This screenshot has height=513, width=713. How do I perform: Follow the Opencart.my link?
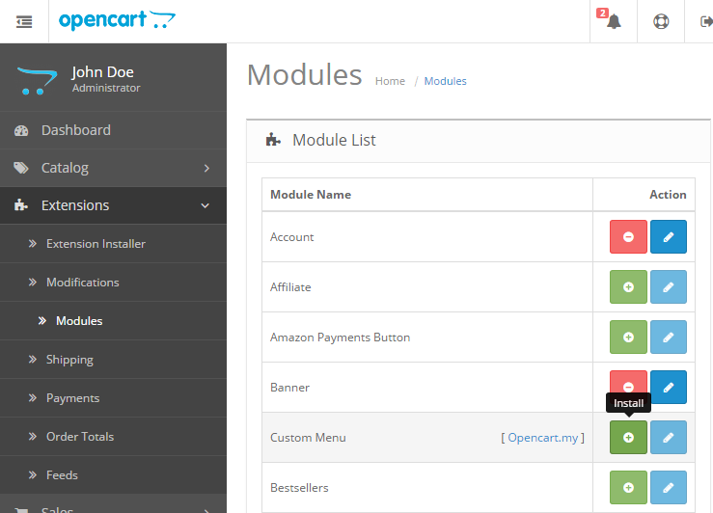(542, 438)
